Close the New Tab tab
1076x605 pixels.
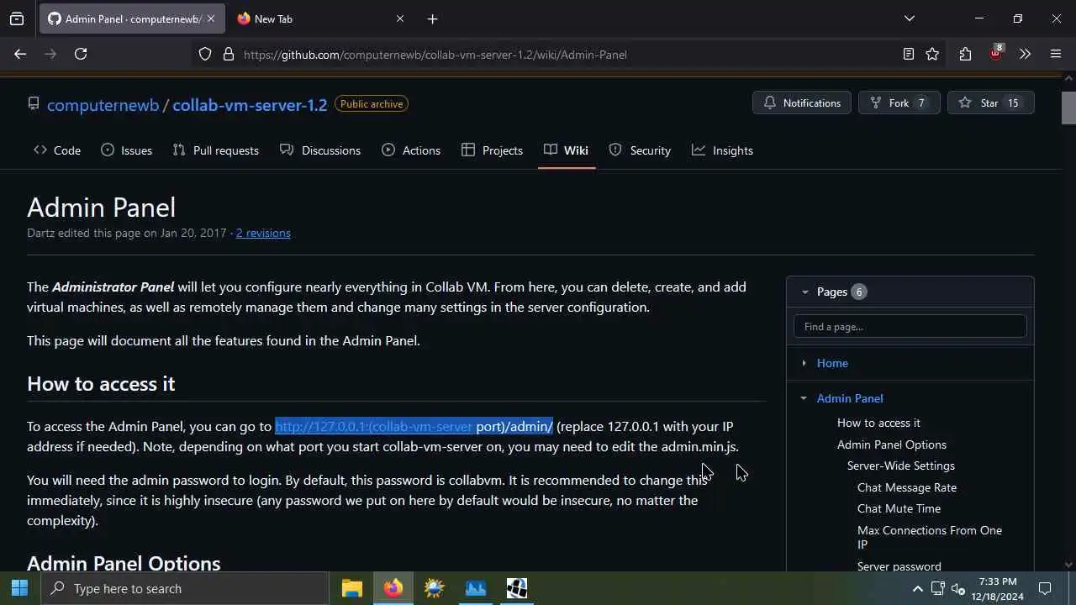click(x=400, y=18)
